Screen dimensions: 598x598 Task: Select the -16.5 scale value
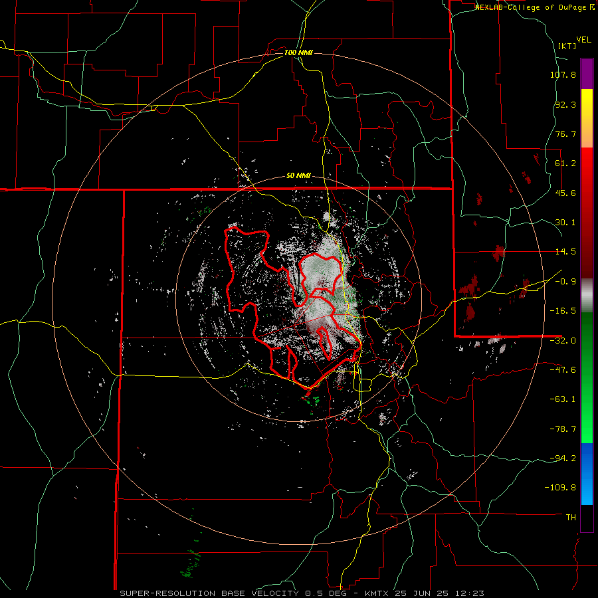(563, 311)
